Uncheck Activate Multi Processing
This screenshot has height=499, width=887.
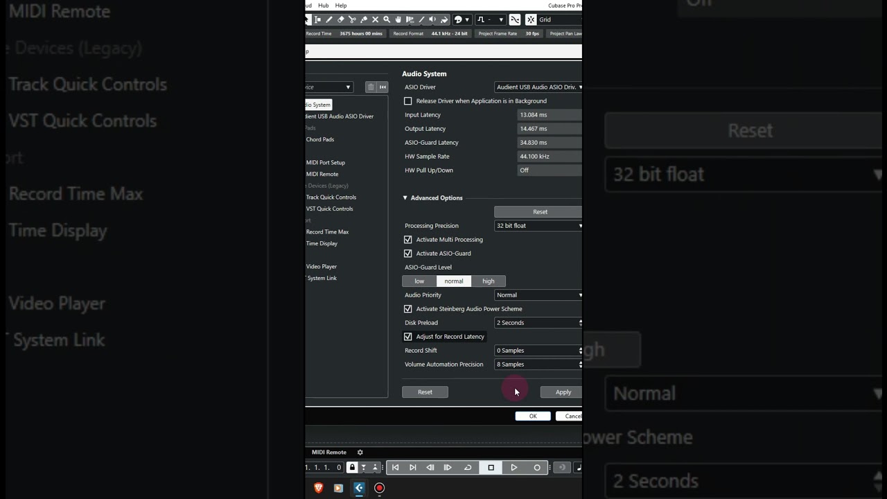(x=408, y=240)
